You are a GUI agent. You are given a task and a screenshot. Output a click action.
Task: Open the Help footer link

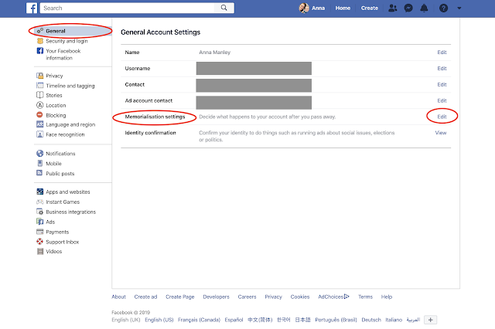(x=387, y=297)
